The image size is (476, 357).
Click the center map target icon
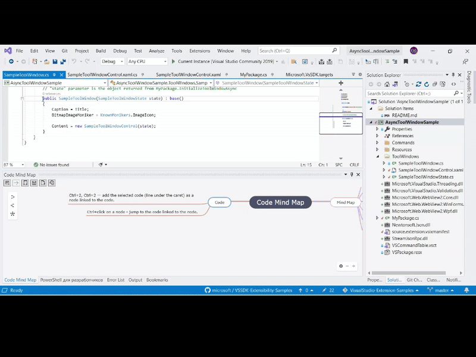click(x=341, y=266)
